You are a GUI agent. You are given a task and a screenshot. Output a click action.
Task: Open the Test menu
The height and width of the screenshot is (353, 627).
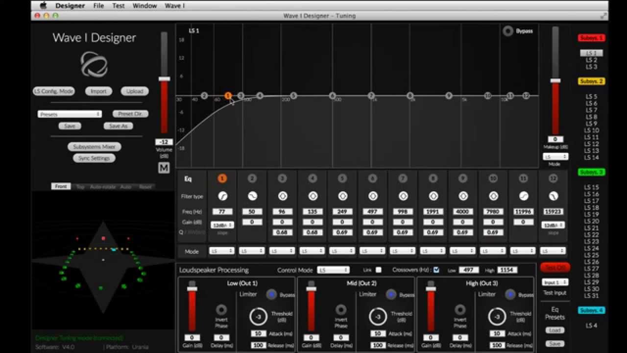point(119,5)
